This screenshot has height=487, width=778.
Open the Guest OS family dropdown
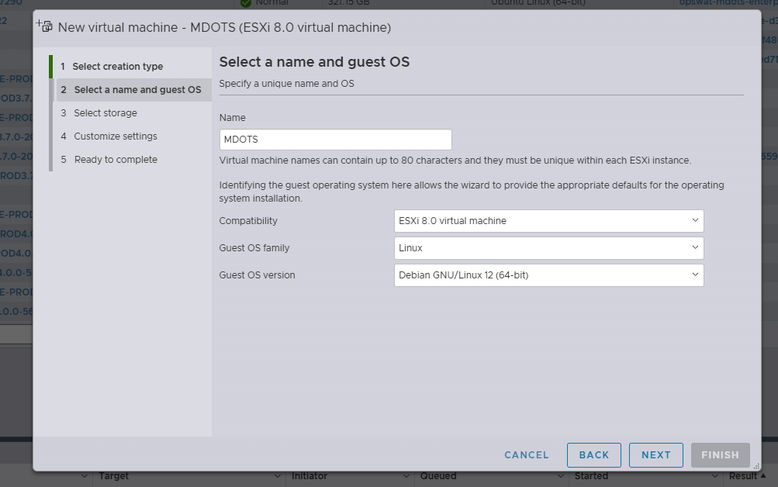click(548, 248)
